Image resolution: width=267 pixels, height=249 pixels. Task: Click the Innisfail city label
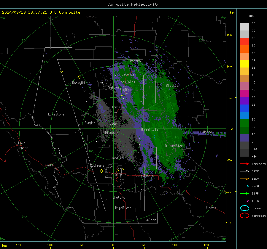pos(120,107)
